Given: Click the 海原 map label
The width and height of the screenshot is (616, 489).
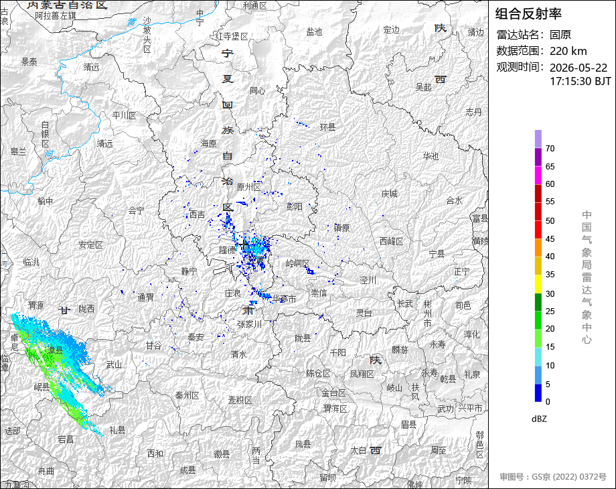Looking at the screenshot, I should click(209, 143).
